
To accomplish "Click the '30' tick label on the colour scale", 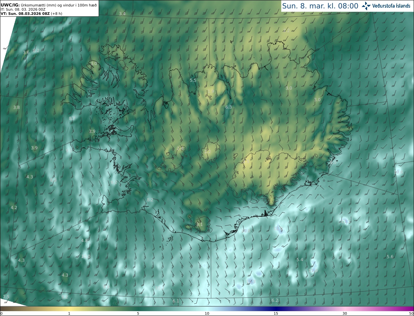I will tap(345, 313).
